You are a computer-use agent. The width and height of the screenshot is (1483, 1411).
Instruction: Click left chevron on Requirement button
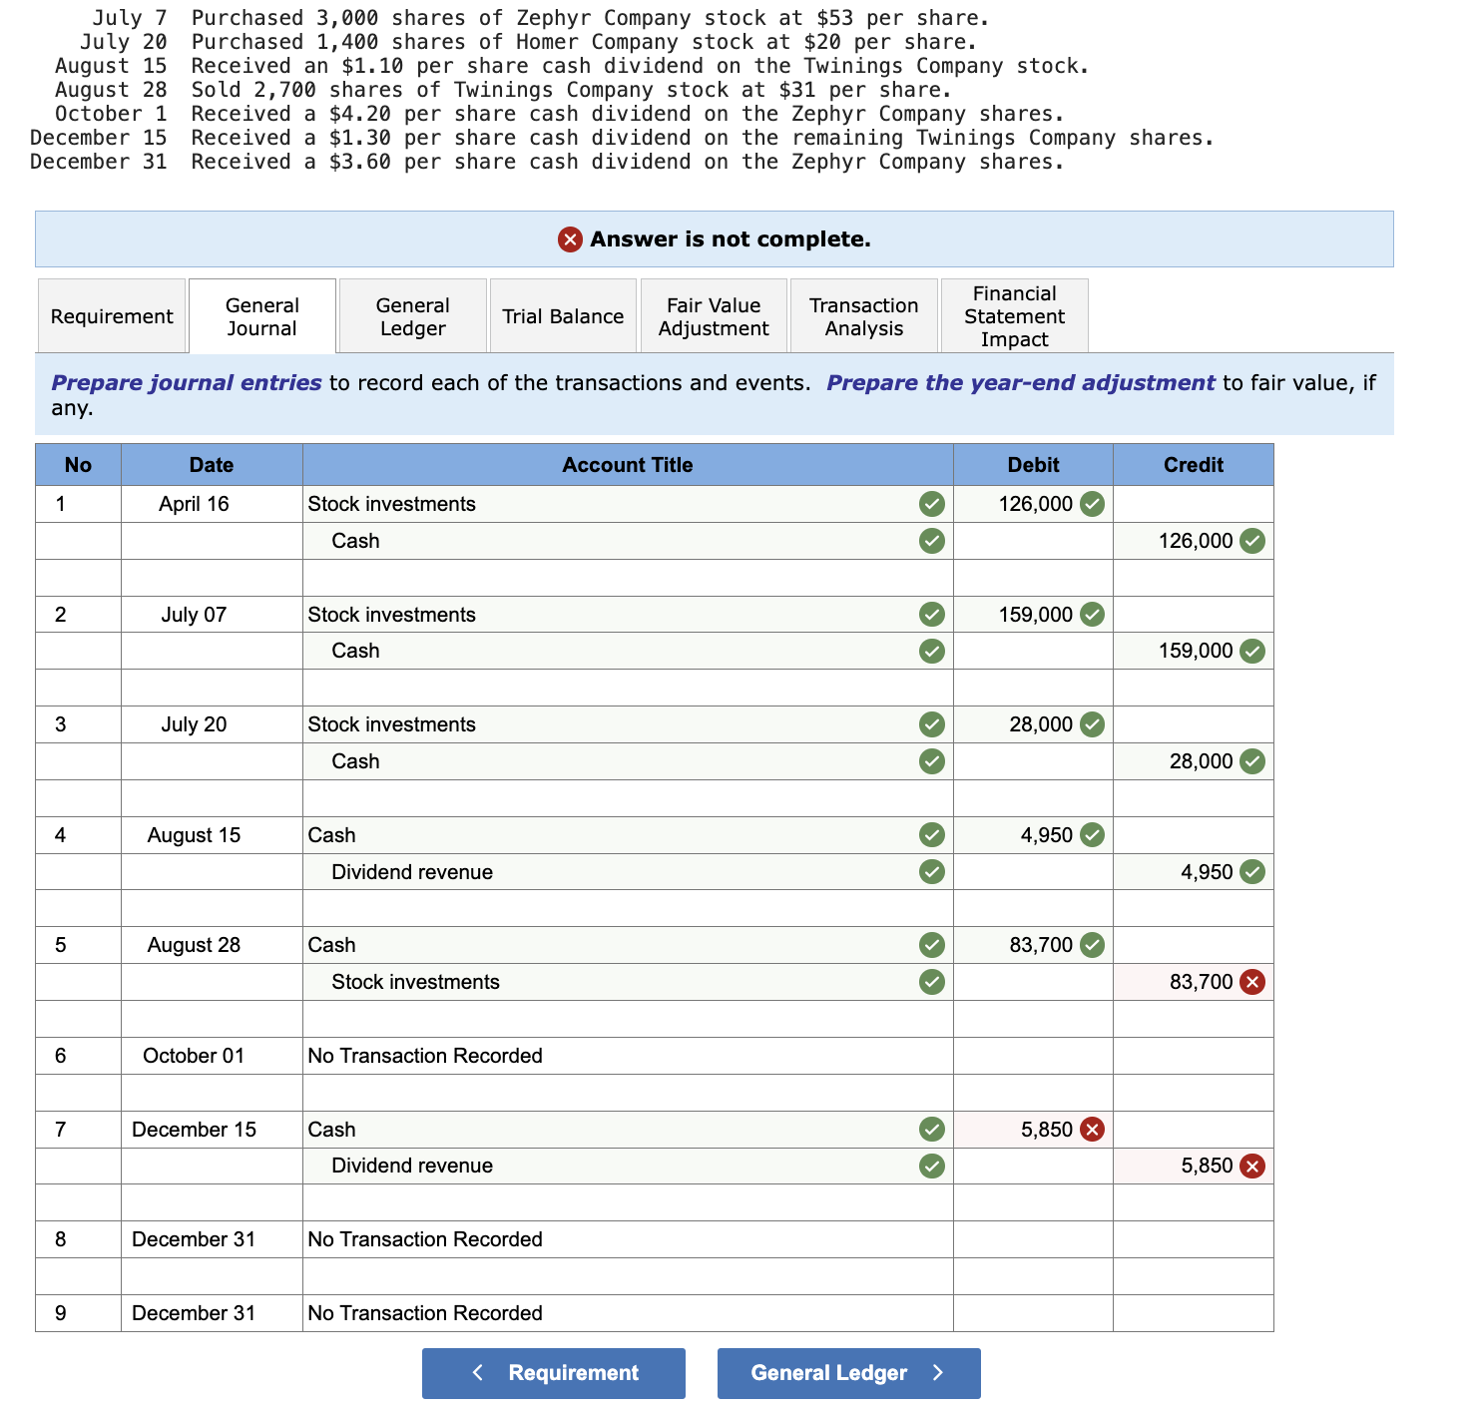[478, 1373]
